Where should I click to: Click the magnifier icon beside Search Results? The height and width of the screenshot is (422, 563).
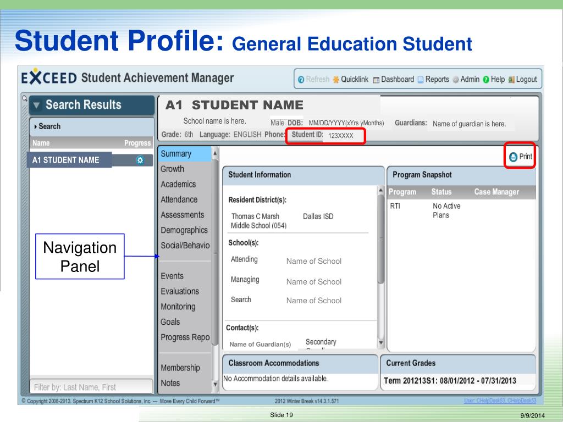(24, 98)
